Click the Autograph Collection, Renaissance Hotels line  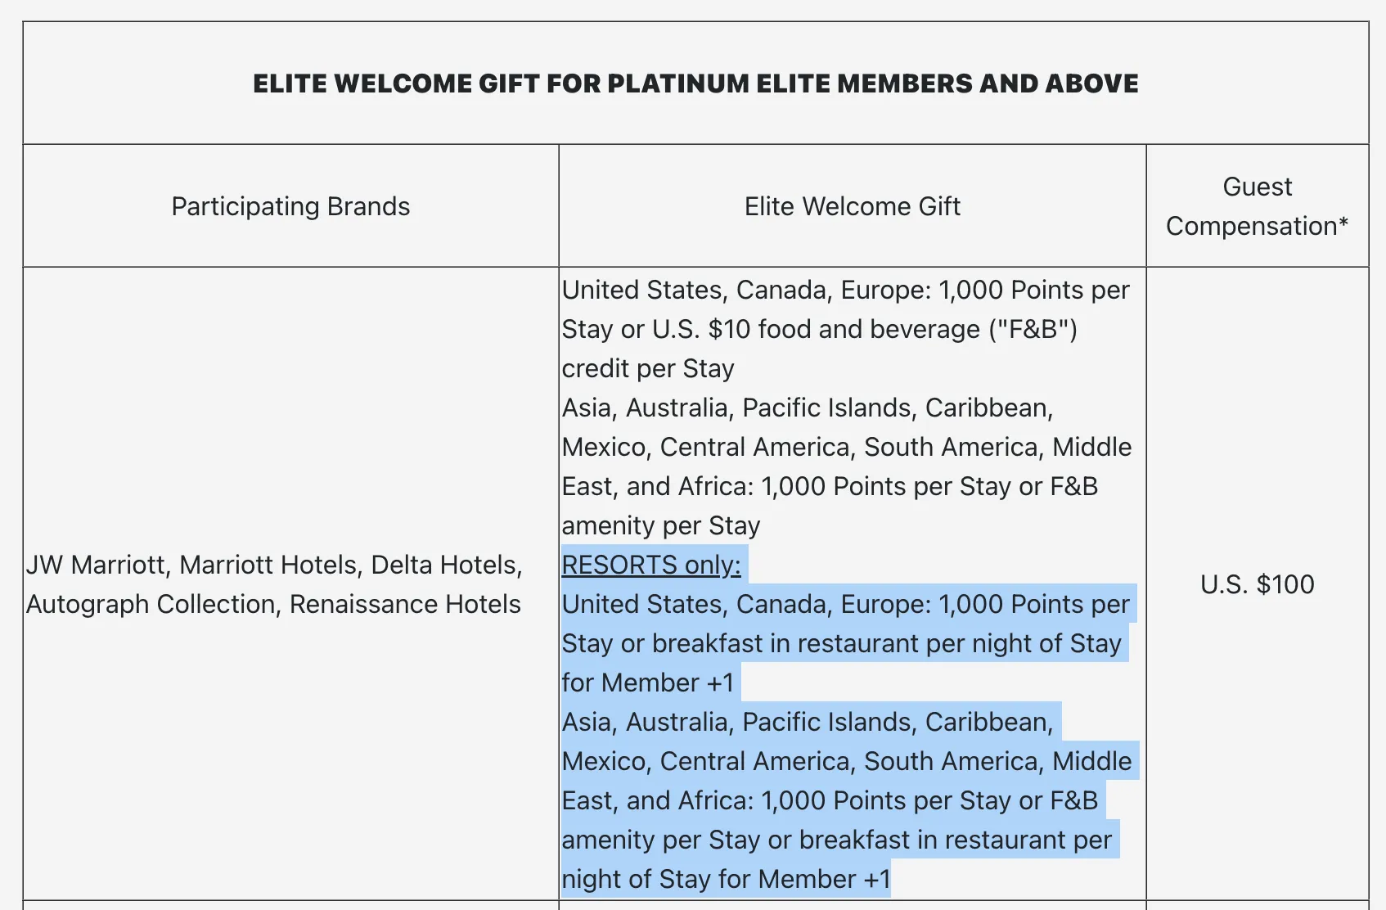pyautogui.click(x=273, y=604)
